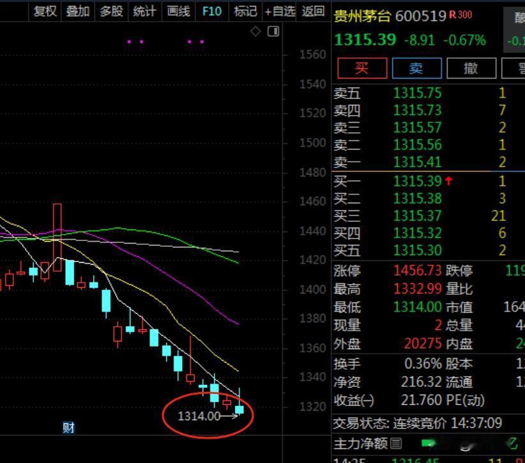Select 买三 price 1315.37
The height and width of the screenshot is (463, 525).
[x=418, y=216]
